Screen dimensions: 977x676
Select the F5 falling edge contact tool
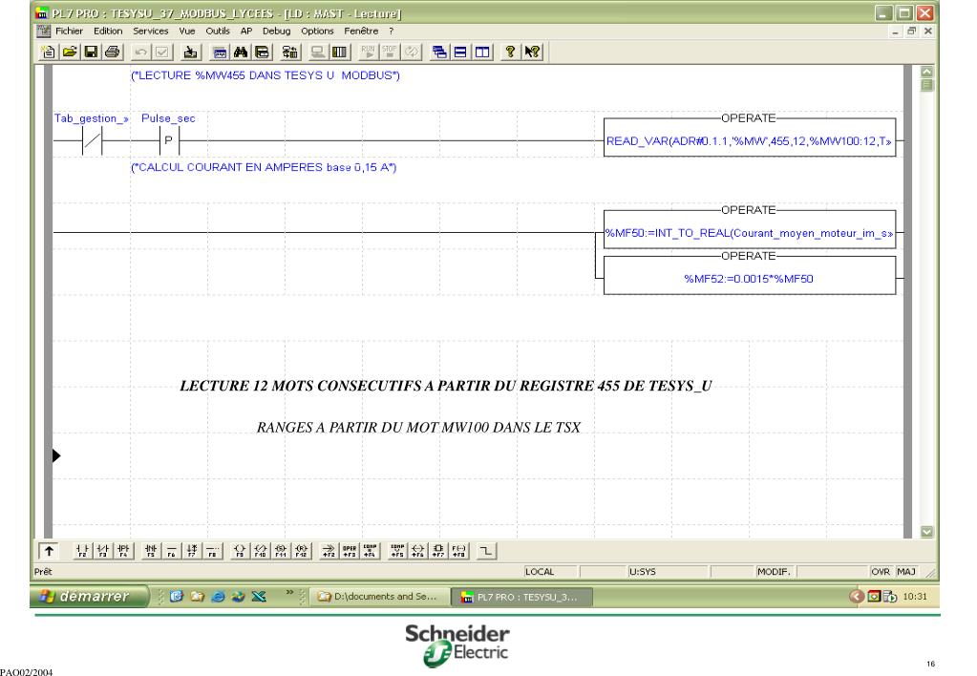click(151, 551)
